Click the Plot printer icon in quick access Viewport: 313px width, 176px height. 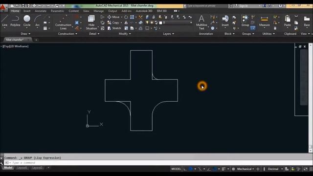coord(34,6)
